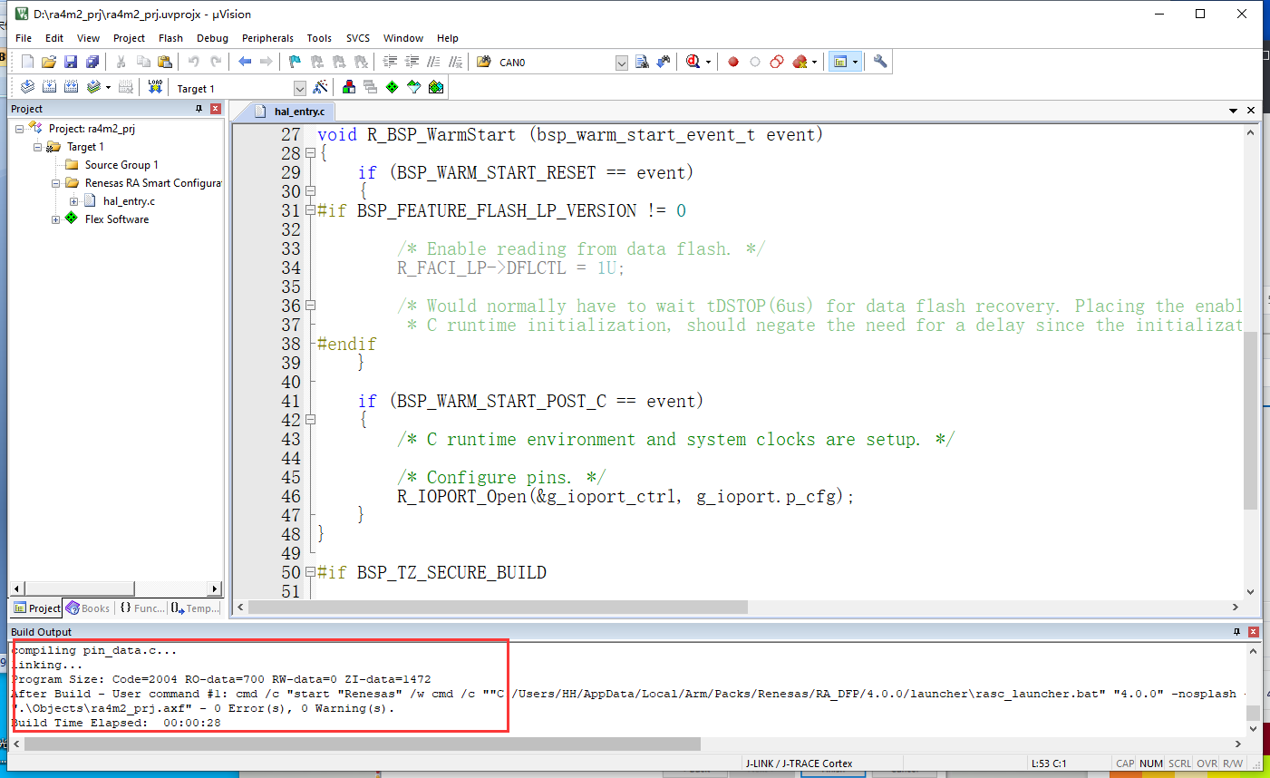This screenshot has width=1270, height=778.
Task: Collapse the code fold at line 28
Action: pos(310,153)
